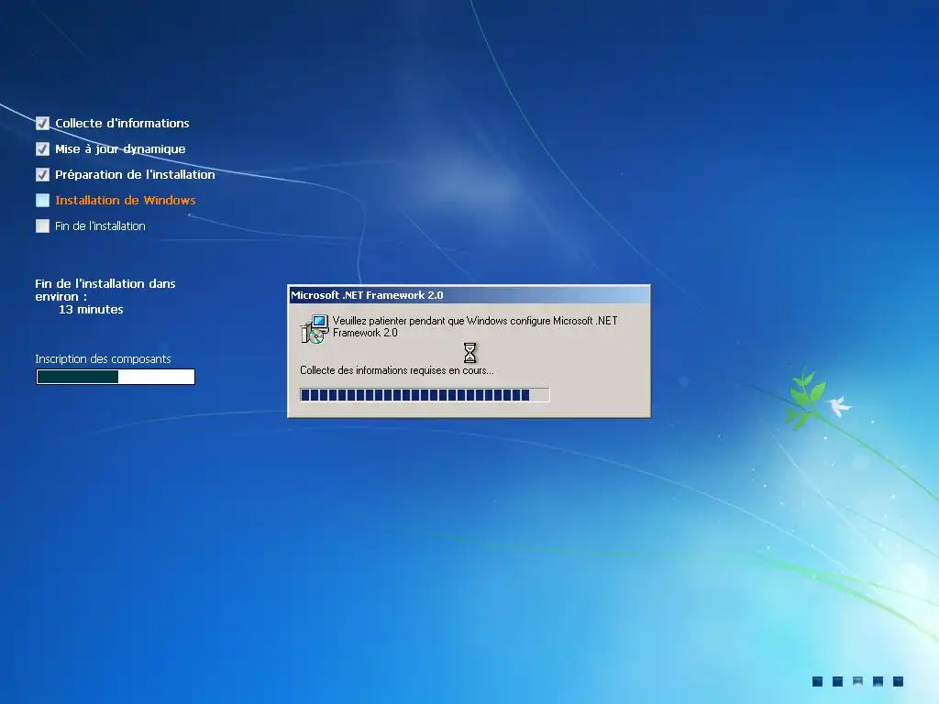Click the 13 minutes remaining time text
This screenshot has width=939, height=704.
point(91,310)
